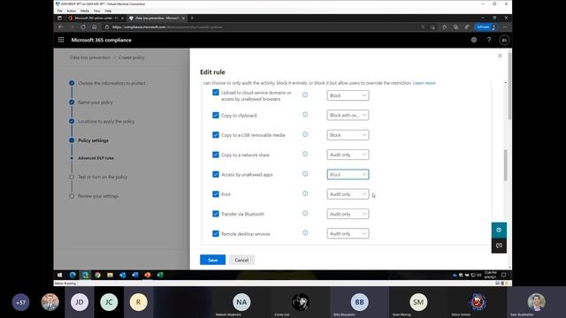This screenshot has height=318, width=566.
Task: Open Chrome from the taskbar
Action: 97,275
